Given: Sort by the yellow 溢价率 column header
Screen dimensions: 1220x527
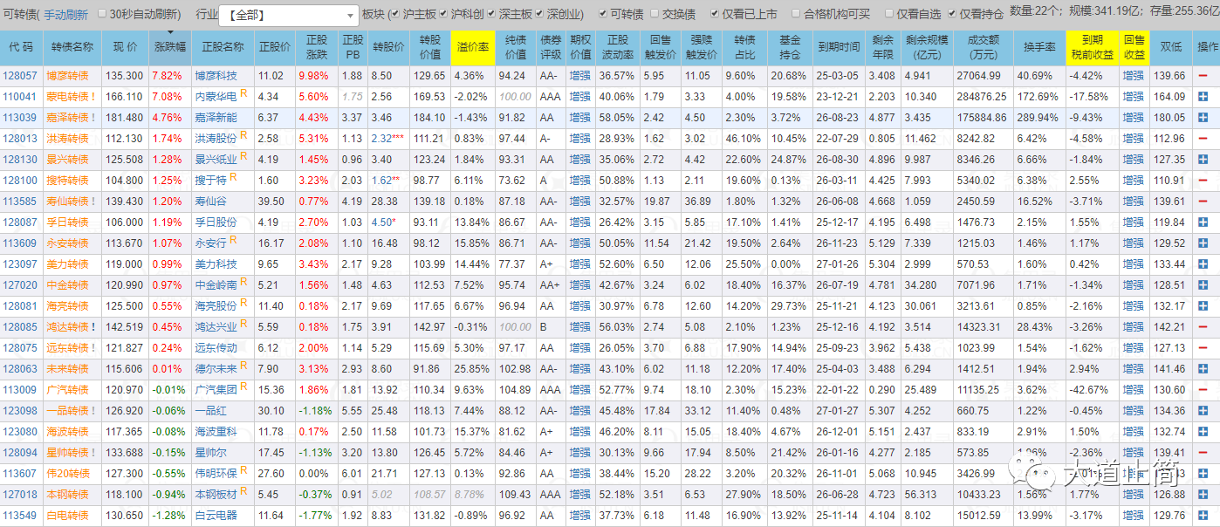Looking at the screenshot, I should pyautogui.click(x=472, y=47).
